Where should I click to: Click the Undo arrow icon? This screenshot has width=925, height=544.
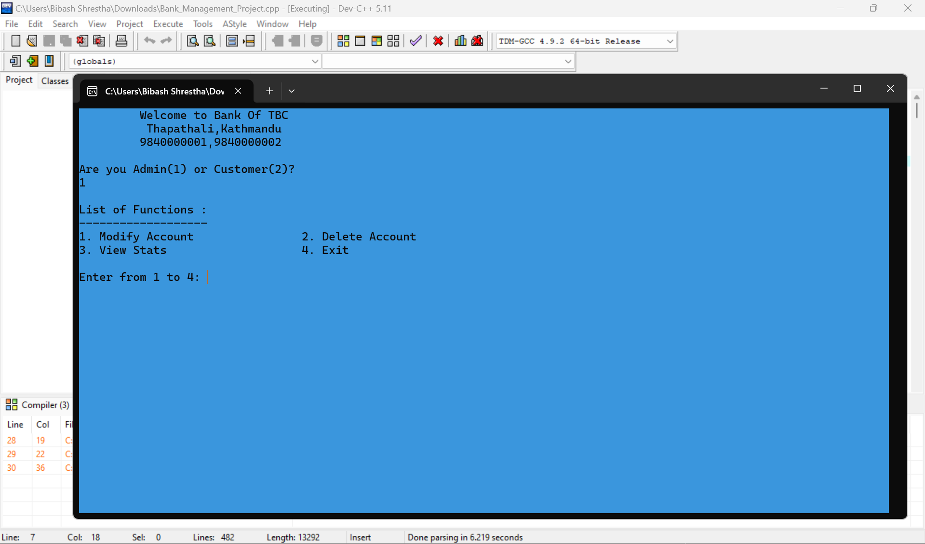(149, 41)
